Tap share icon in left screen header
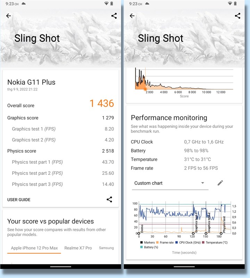The image size is (250, 278). (x=114, y=16)
